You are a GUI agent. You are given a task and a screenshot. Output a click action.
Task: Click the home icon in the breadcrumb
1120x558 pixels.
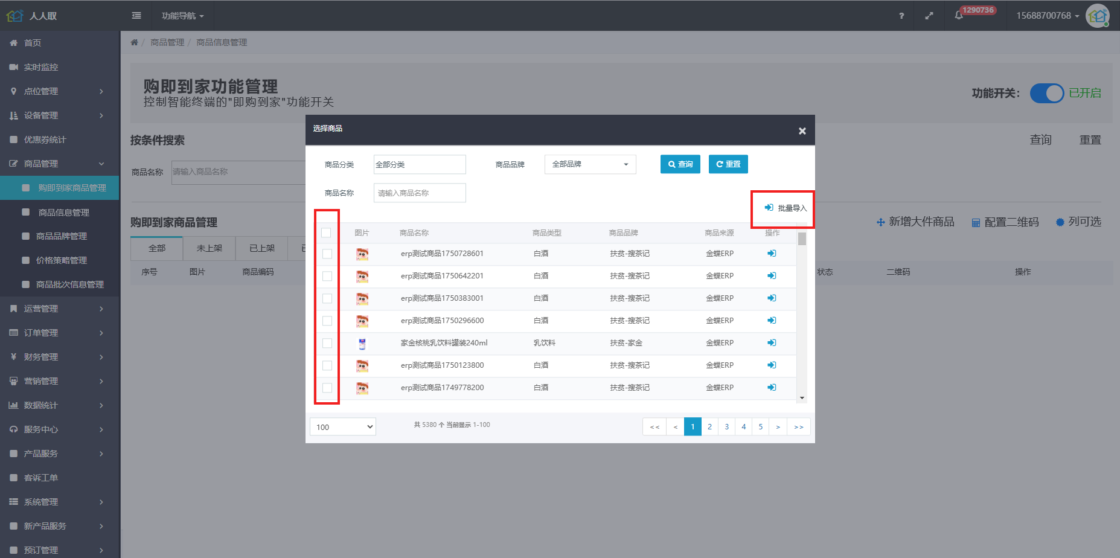click(x=134, y=42)
